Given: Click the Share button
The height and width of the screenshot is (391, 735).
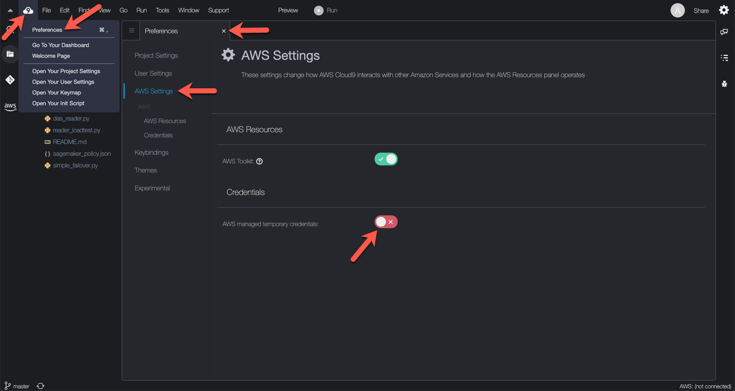Looking at the screenshot, I should 701,11.
